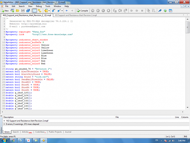Click the blue pen MQL wizard icon
Screen dimensions: 190x143
pyautogui.click(x=160, y=11)
